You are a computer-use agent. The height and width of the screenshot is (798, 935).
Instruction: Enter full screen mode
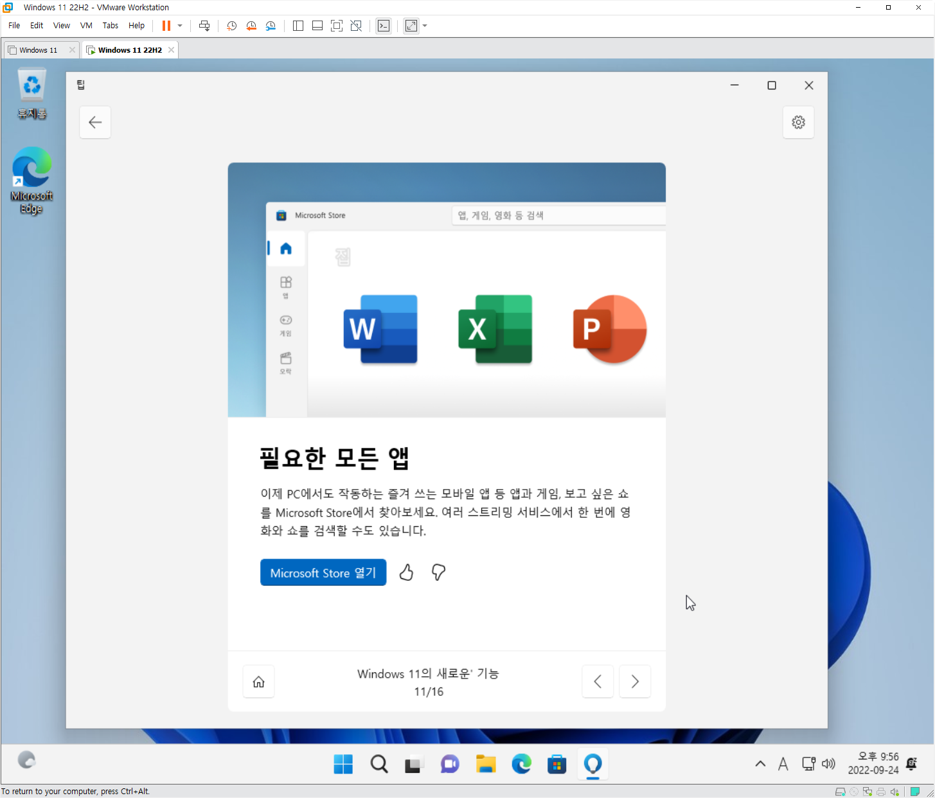[337, 26]
